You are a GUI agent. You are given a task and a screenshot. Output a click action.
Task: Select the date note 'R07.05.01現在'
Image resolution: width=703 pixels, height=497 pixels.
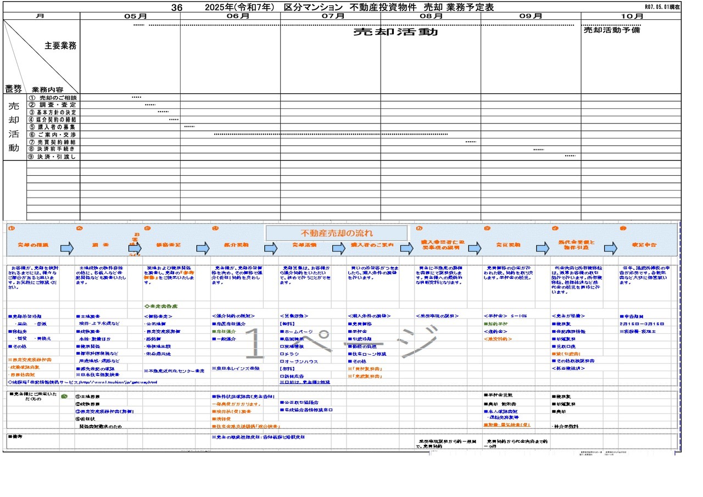point(662,8)
